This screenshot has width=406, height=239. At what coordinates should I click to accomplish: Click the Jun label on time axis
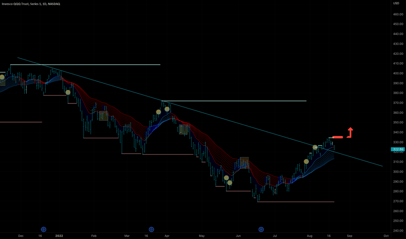point(238,236)
